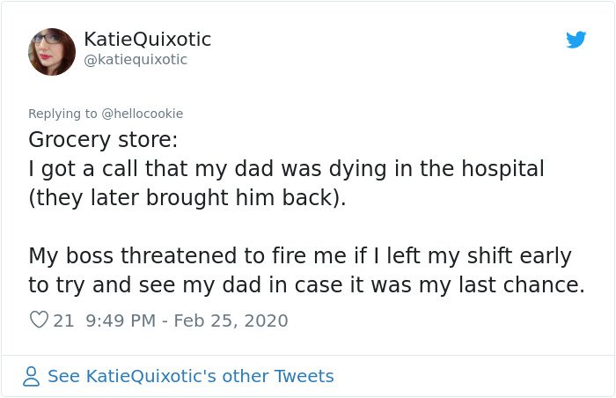Open See KatieQuixotic's other Tweets link

tap(191, 376)
